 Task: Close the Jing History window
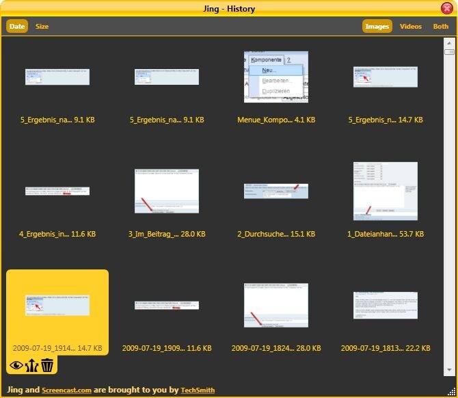(x=447, y=8)
